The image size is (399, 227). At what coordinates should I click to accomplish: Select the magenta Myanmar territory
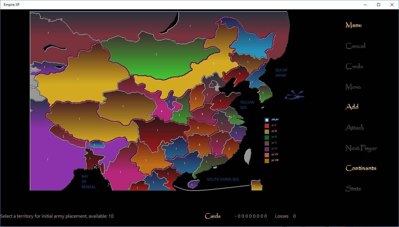pos(120,172)
